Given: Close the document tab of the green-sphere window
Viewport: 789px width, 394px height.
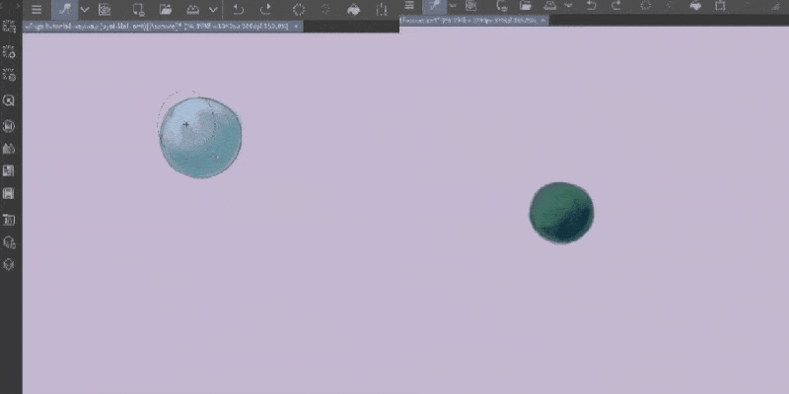Looking at the screenshot, I should pyautogui.click(x=541, y=20).
